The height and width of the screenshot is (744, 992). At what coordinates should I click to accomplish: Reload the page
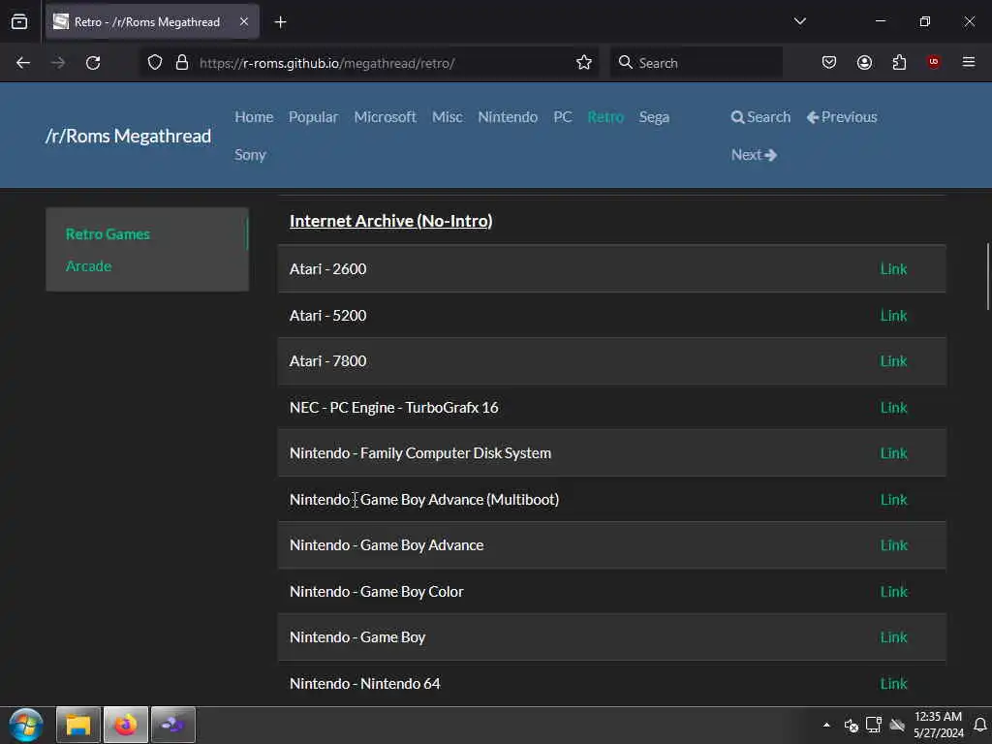click(93, 63)
